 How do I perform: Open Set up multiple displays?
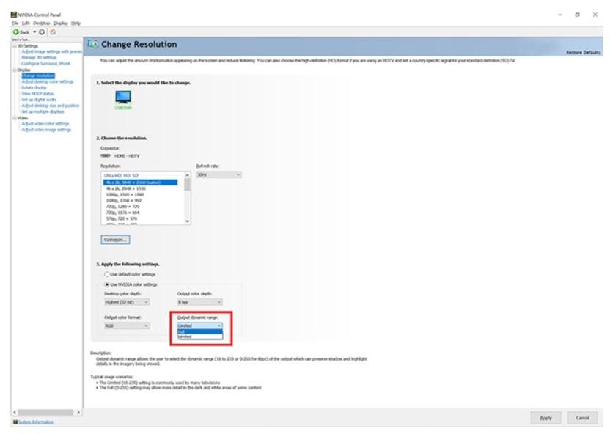pos(43,111)
